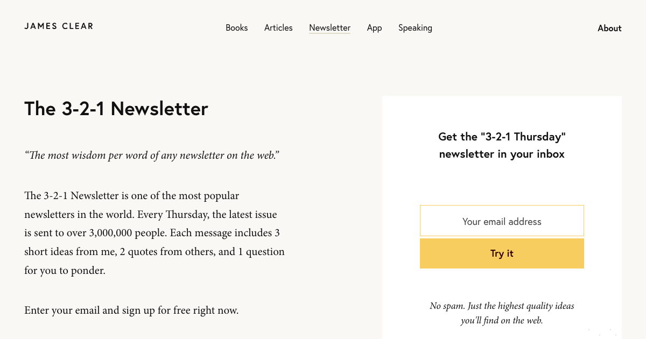Open the About page

609,29
